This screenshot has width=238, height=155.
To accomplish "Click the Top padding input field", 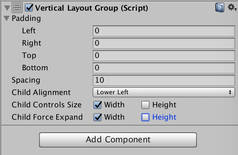I will (164, 55).
